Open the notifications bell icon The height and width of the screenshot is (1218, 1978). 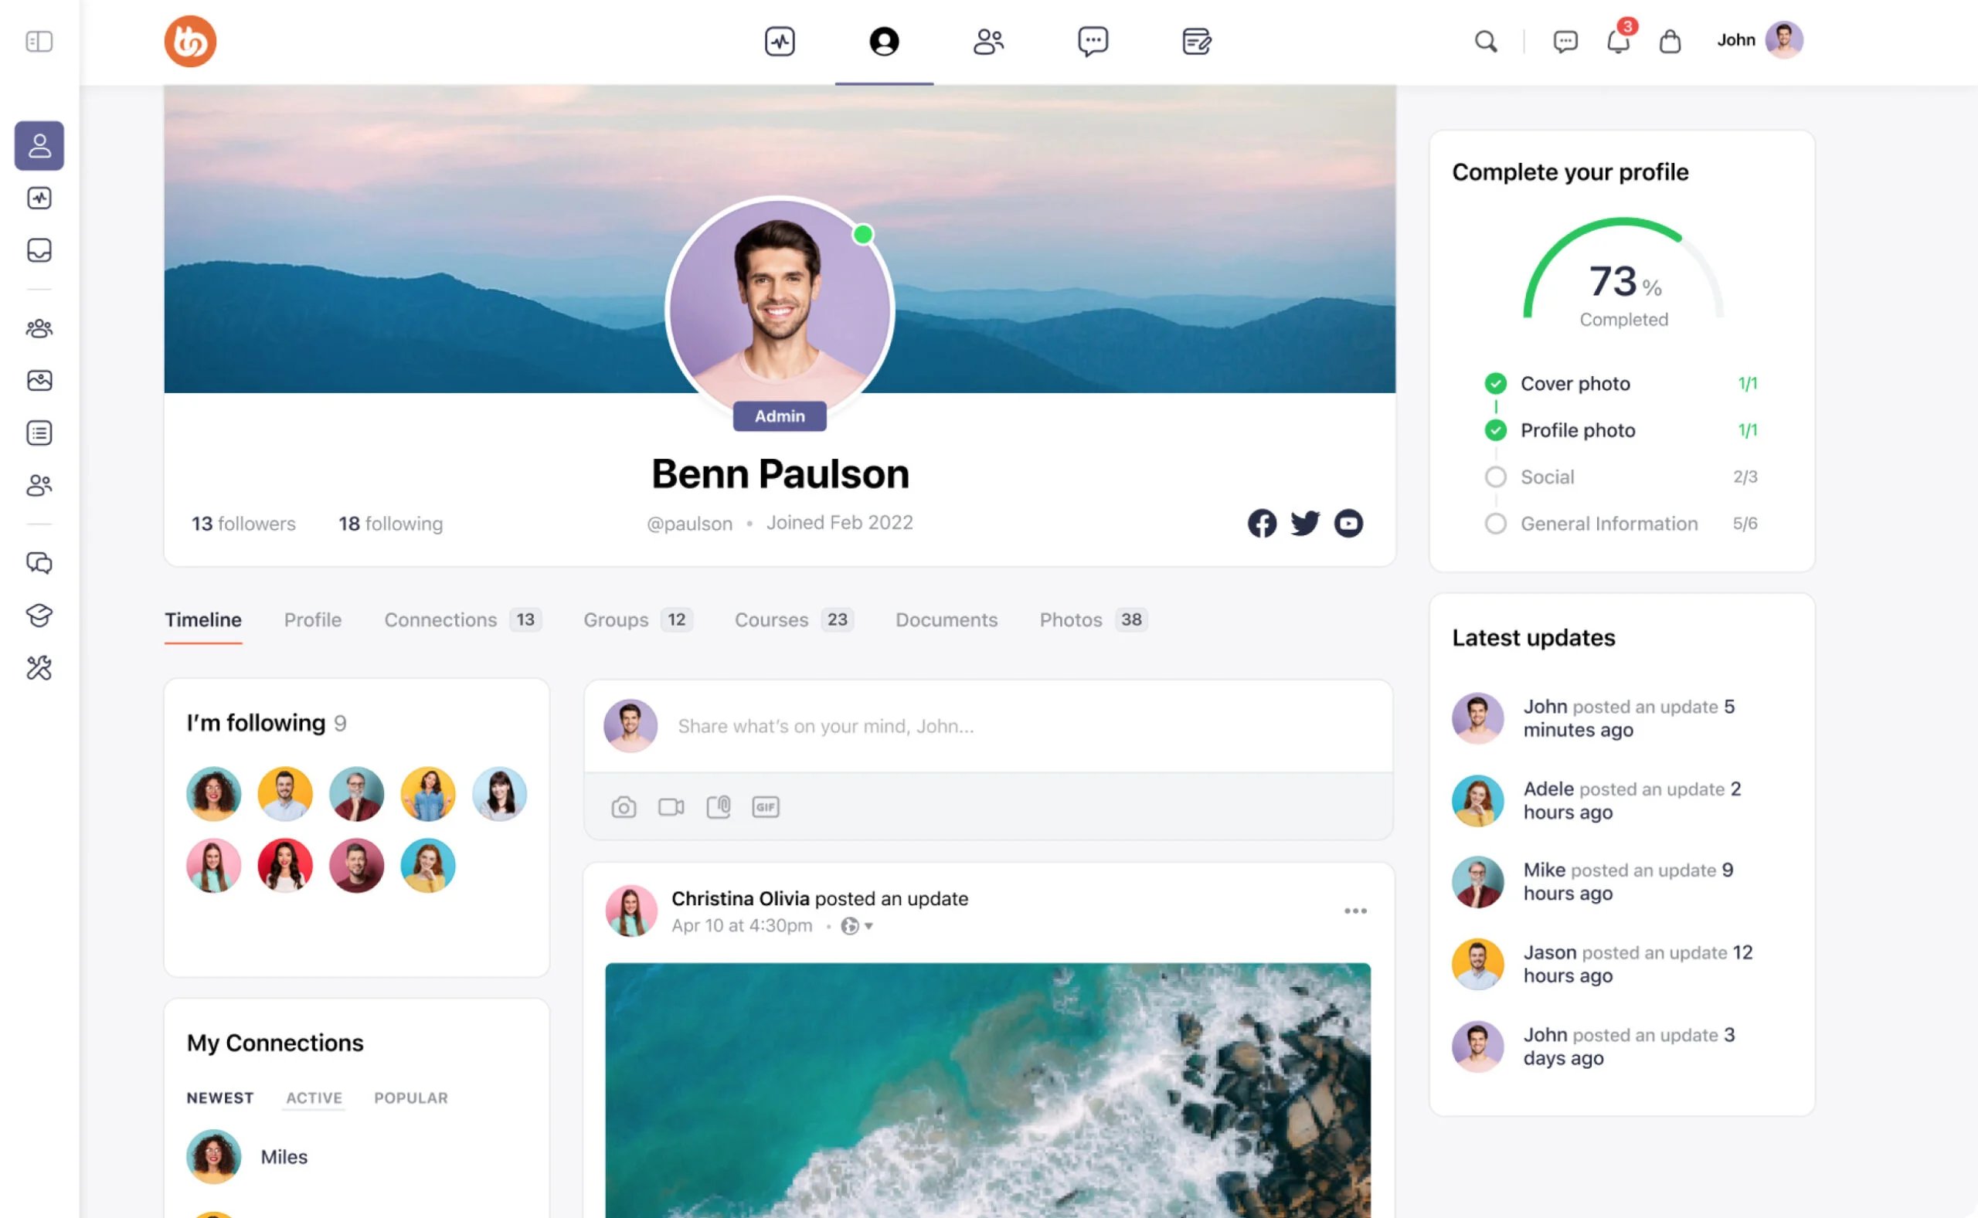1618,41
